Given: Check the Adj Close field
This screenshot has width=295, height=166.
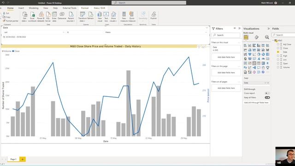Looking at the screenshot, I should click(x=278, y=44).
